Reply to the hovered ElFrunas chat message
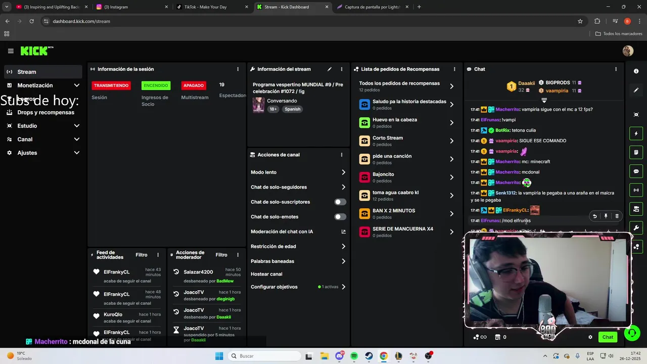647x364 pixels. tap(594, 216)
